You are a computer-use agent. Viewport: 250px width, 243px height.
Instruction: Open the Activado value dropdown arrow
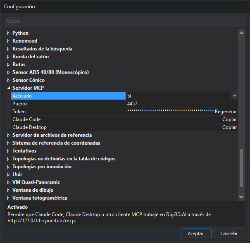[x=235, y=96]
